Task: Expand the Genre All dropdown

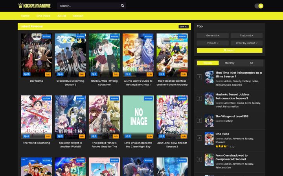Action: [x=213, y=36]
